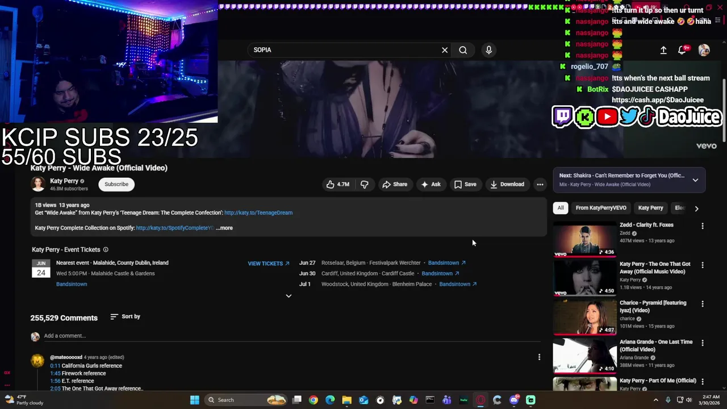The image size is (727, 409).
Task: Like the video with 4.7M likes
Action: click(x=337, y=184)
